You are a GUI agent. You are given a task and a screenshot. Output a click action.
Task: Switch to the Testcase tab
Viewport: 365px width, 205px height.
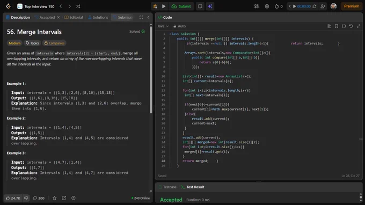tap(167, 187)
